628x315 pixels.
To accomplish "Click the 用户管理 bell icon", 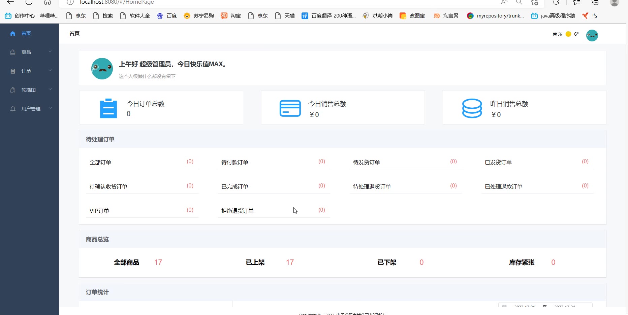I will 13,109.
